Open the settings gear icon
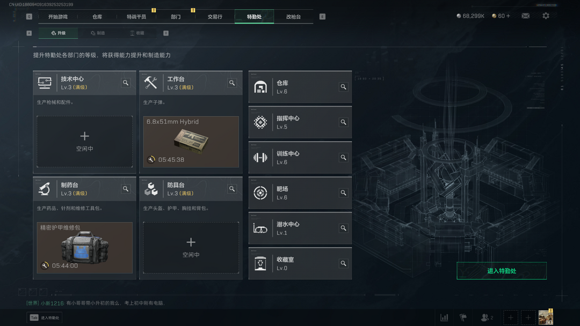Viewport: 580px width, 326px height. coord(546,16)
